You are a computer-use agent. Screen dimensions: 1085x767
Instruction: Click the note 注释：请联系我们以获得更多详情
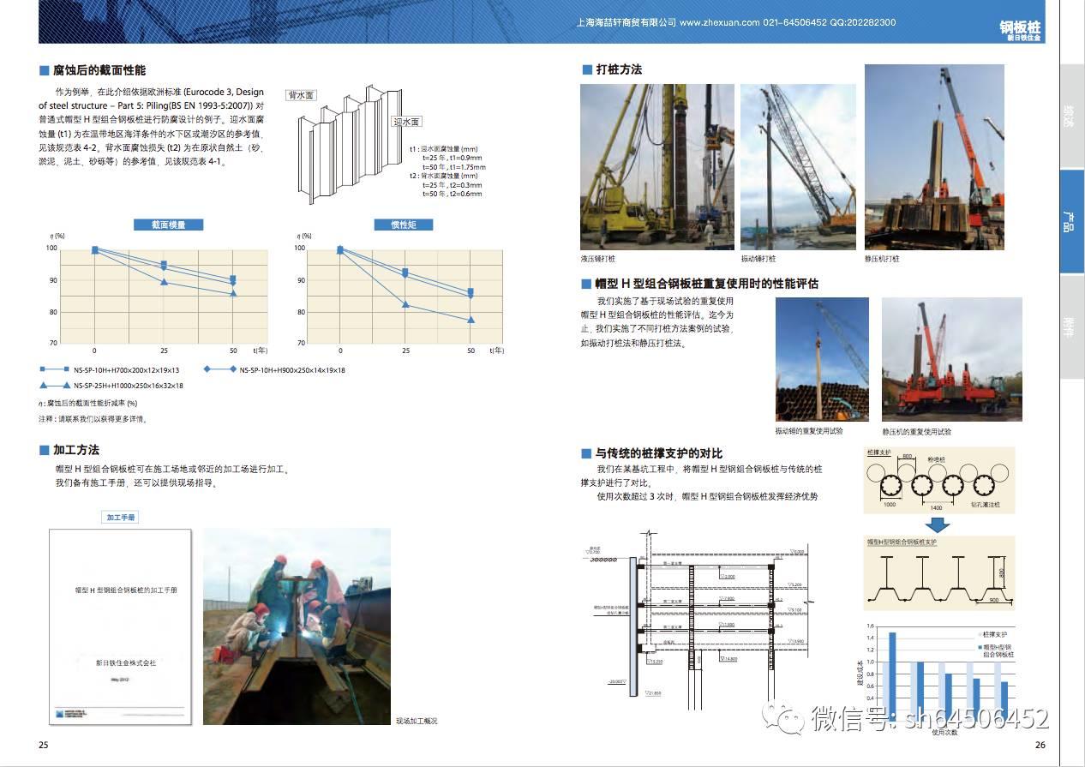[x=93, y=418]
